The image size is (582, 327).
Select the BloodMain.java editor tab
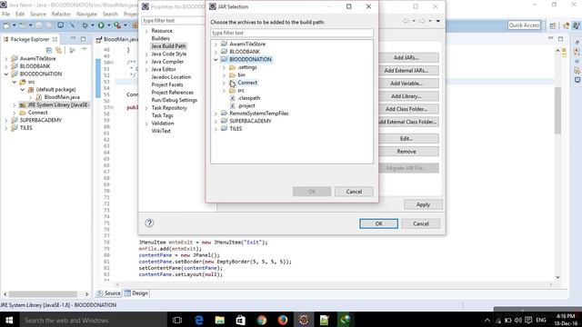click(117, 39)
